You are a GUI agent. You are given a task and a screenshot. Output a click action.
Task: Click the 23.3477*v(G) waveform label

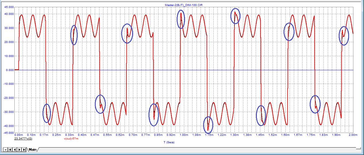[23, 139]
